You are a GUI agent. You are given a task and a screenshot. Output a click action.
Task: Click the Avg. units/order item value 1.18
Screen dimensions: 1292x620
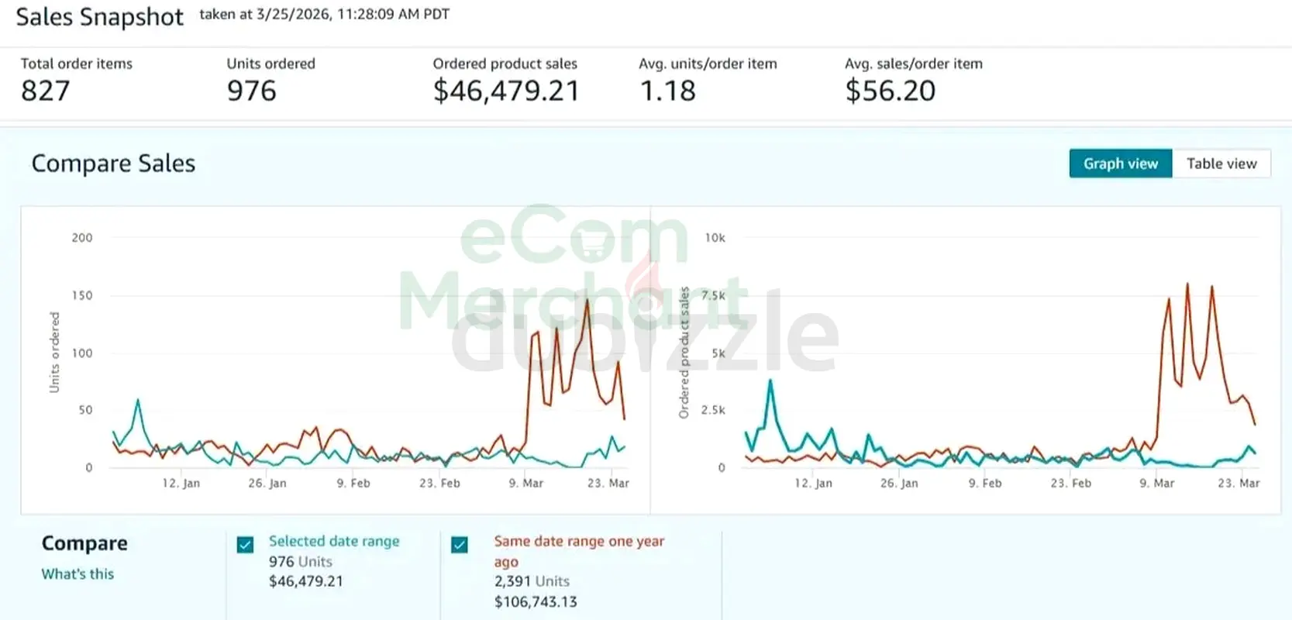[667, 91]
